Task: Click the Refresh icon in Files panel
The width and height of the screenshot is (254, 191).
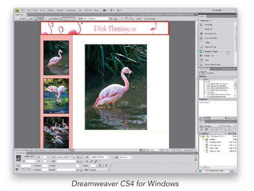Action: 206,130
